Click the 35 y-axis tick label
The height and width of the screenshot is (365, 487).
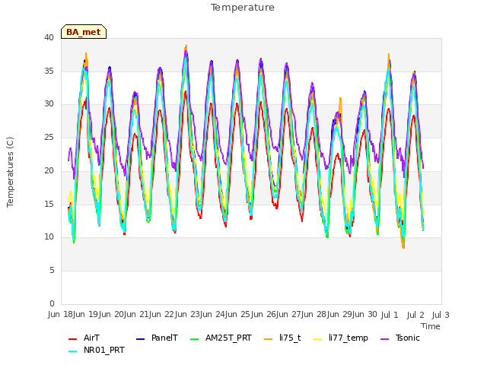click(49, 71)
